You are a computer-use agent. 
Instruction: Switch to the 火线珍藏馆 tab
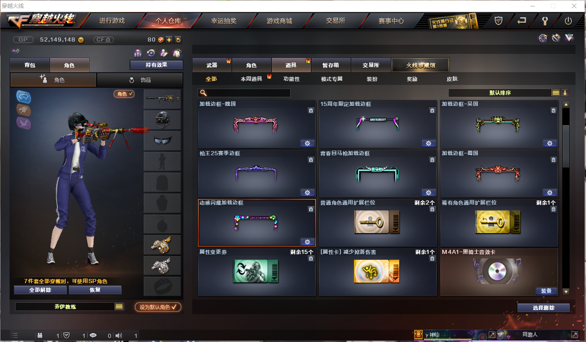(x=420, y=65)
